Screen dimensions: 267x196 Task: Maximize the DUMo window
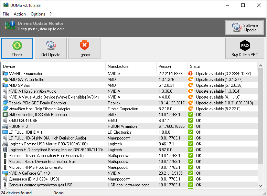[x=243, y=5]
